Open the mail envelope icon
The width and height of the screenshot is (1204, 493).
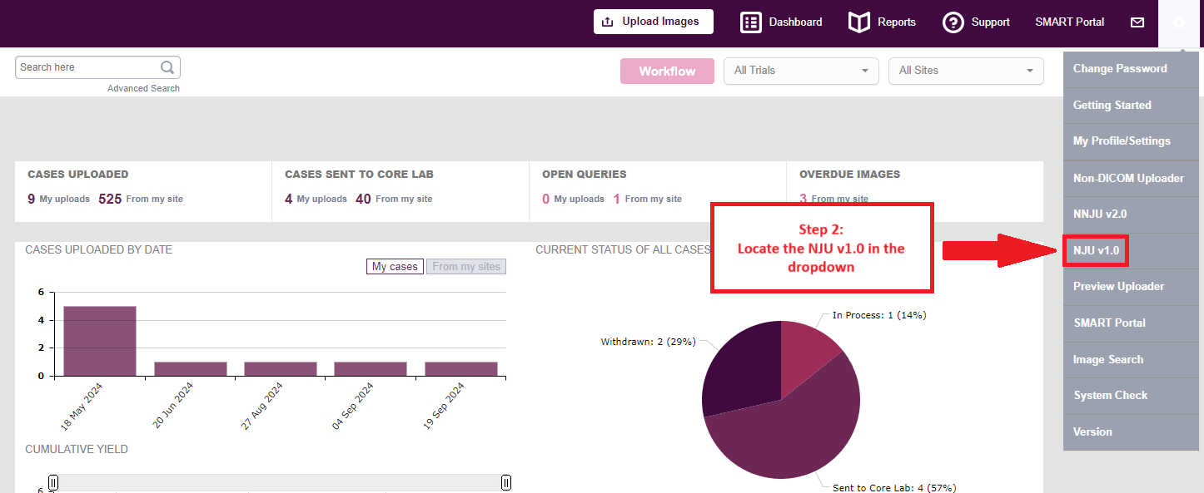(x=1137, y=22)
